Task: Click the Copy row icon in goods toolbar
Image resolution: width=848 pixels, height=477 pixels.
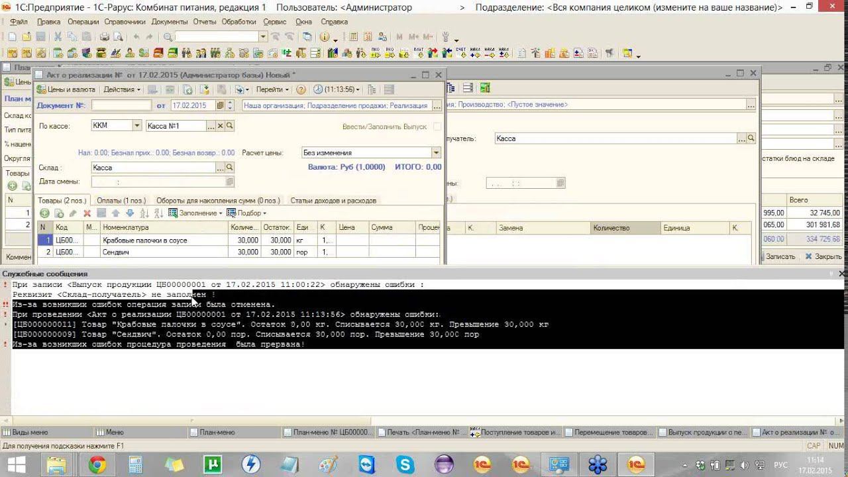Action: point(59,213)
